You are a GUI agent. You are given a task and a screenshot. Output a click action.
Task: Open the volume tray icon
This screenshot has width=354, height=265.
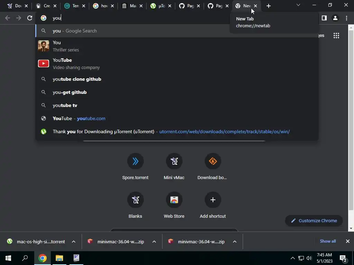pyautogui.click(x=309, y=258)
